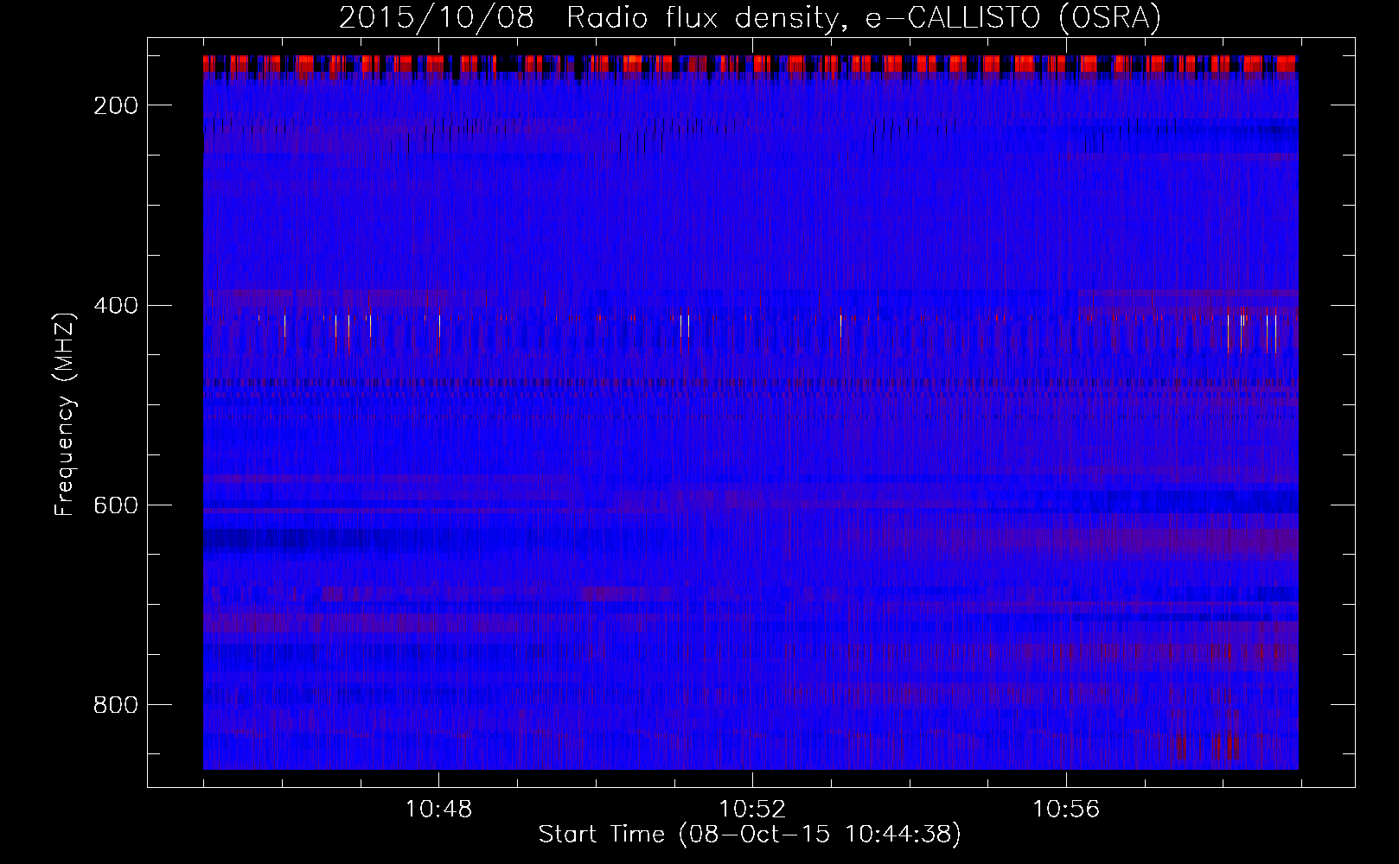1399x864 pixels.
Task: Select the 400 frequency tick label
Action: (x=115, y=306)
